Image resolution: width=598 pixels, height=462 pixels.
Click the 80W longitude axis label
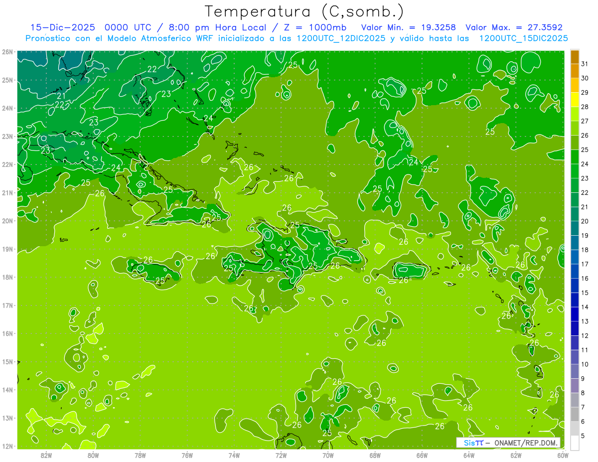pos(93,455)
